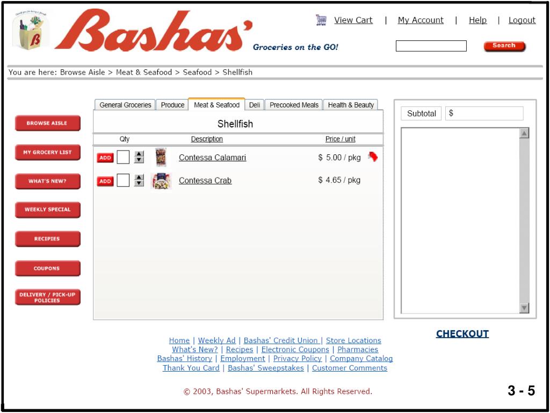Screen dimensions: 550x413
Task: Click the What's New? footer link
Action: coord(195,350)
